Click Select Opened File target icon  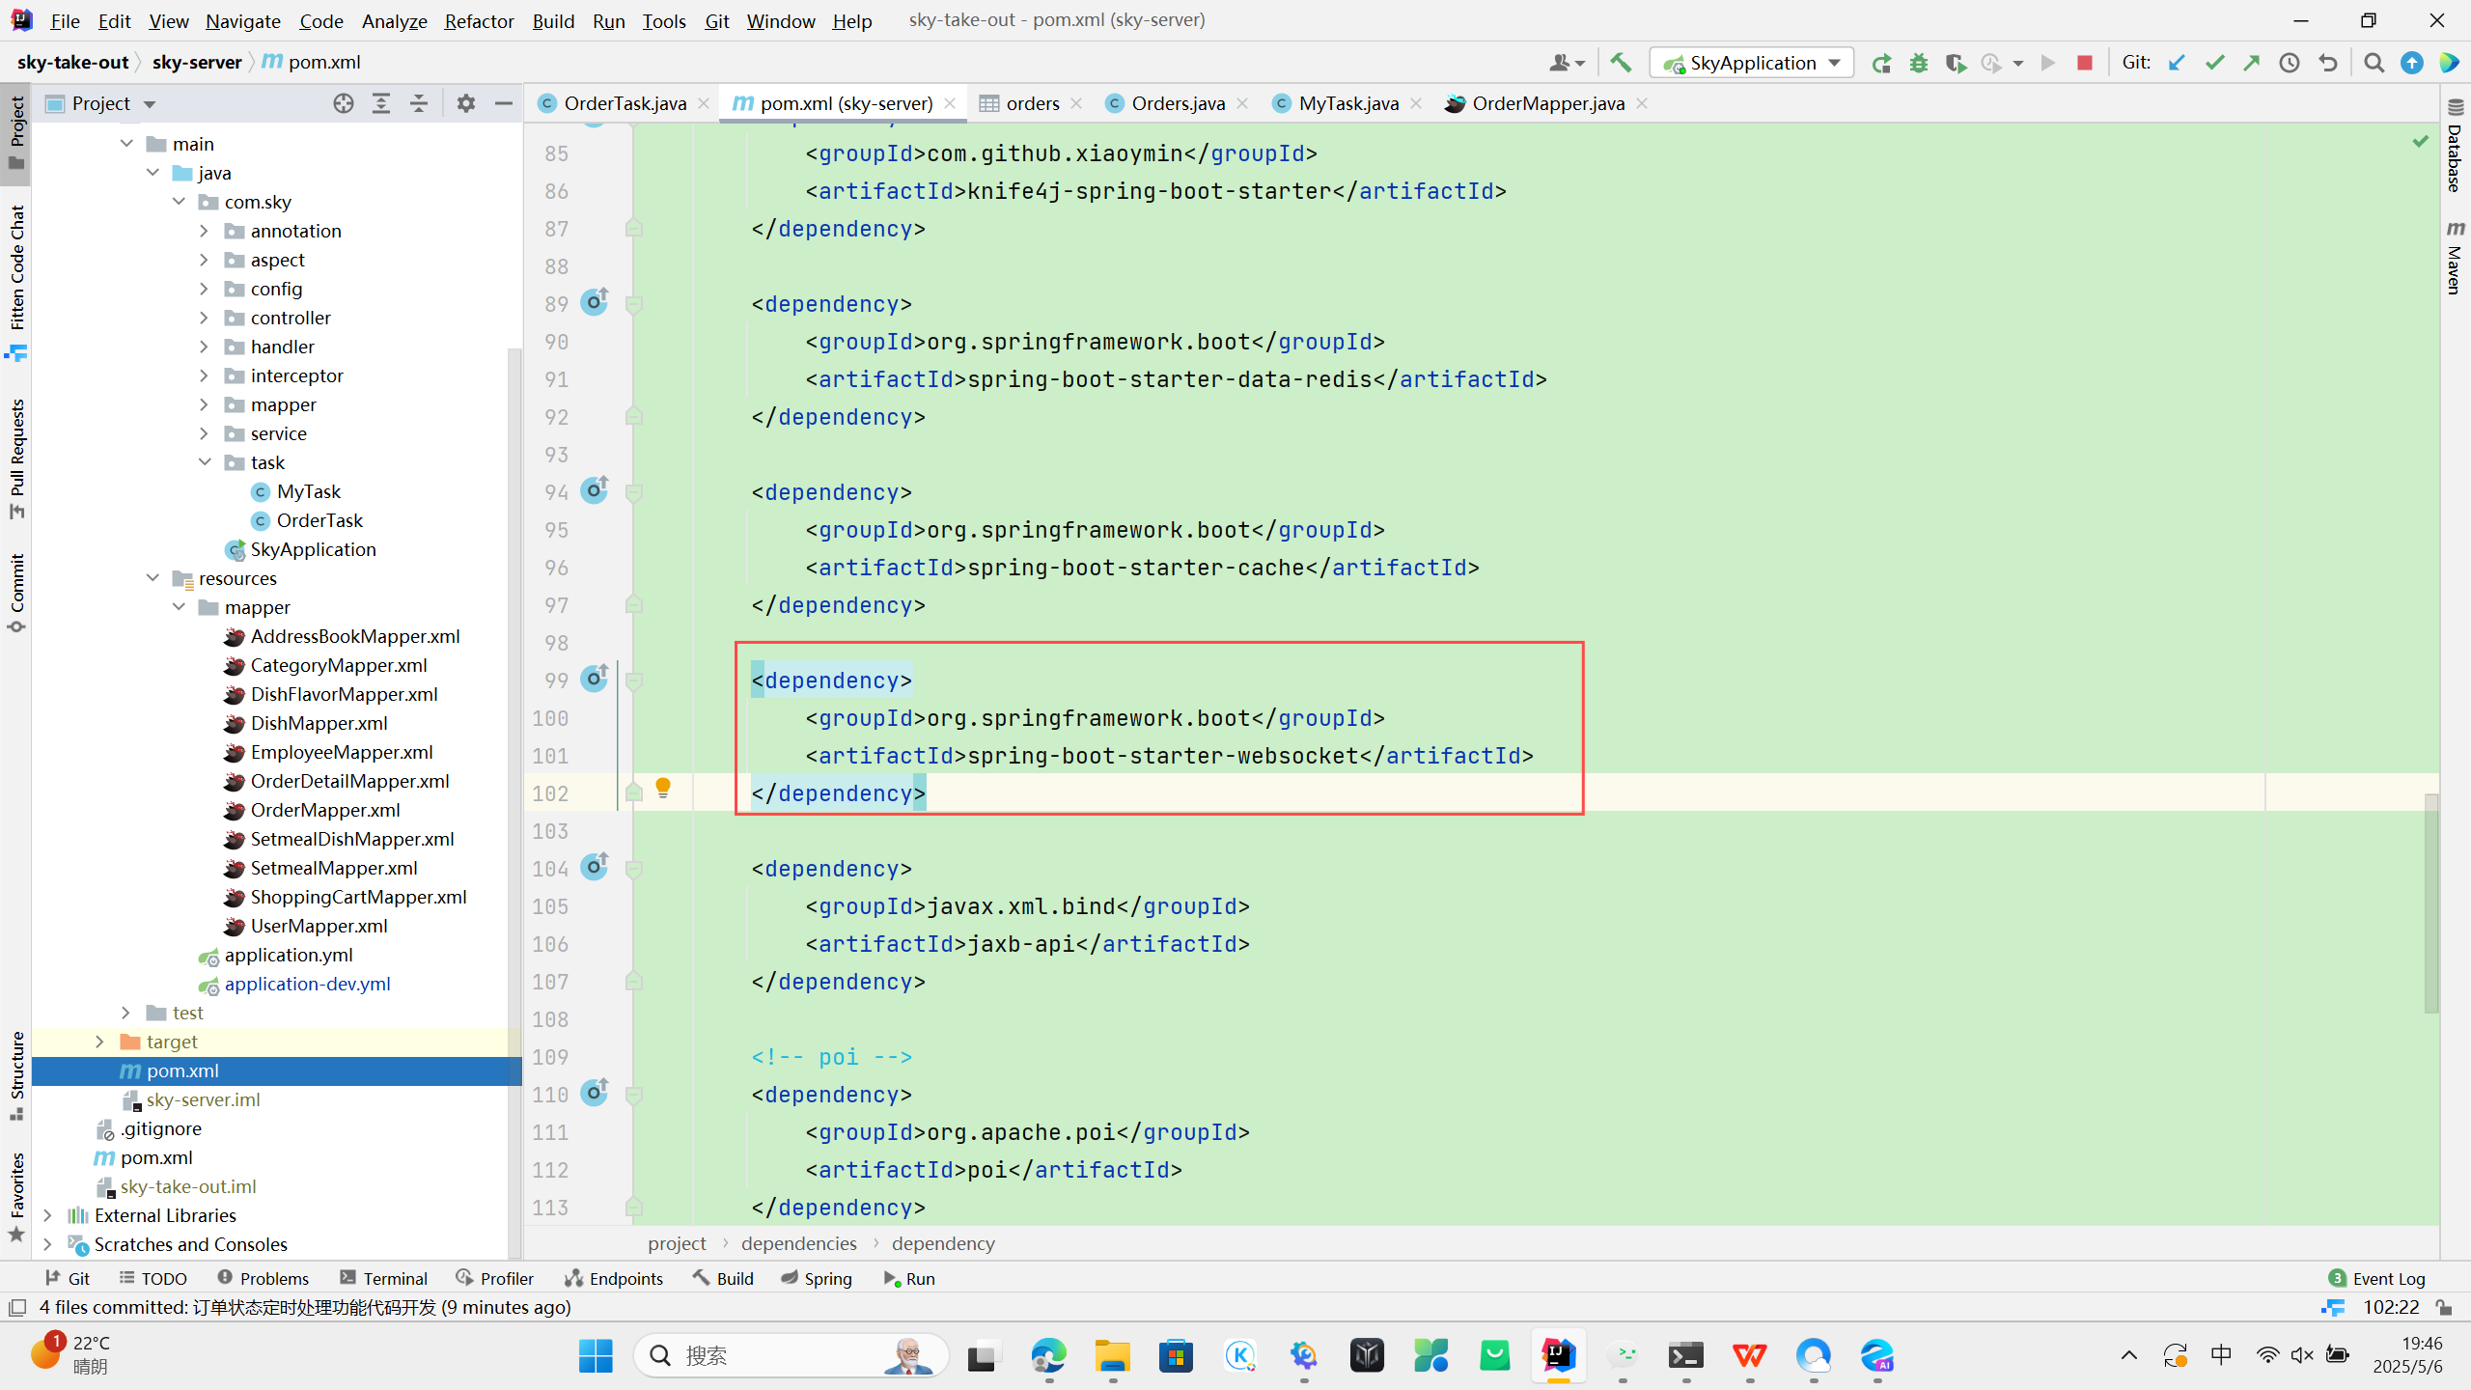pos(343,103)
